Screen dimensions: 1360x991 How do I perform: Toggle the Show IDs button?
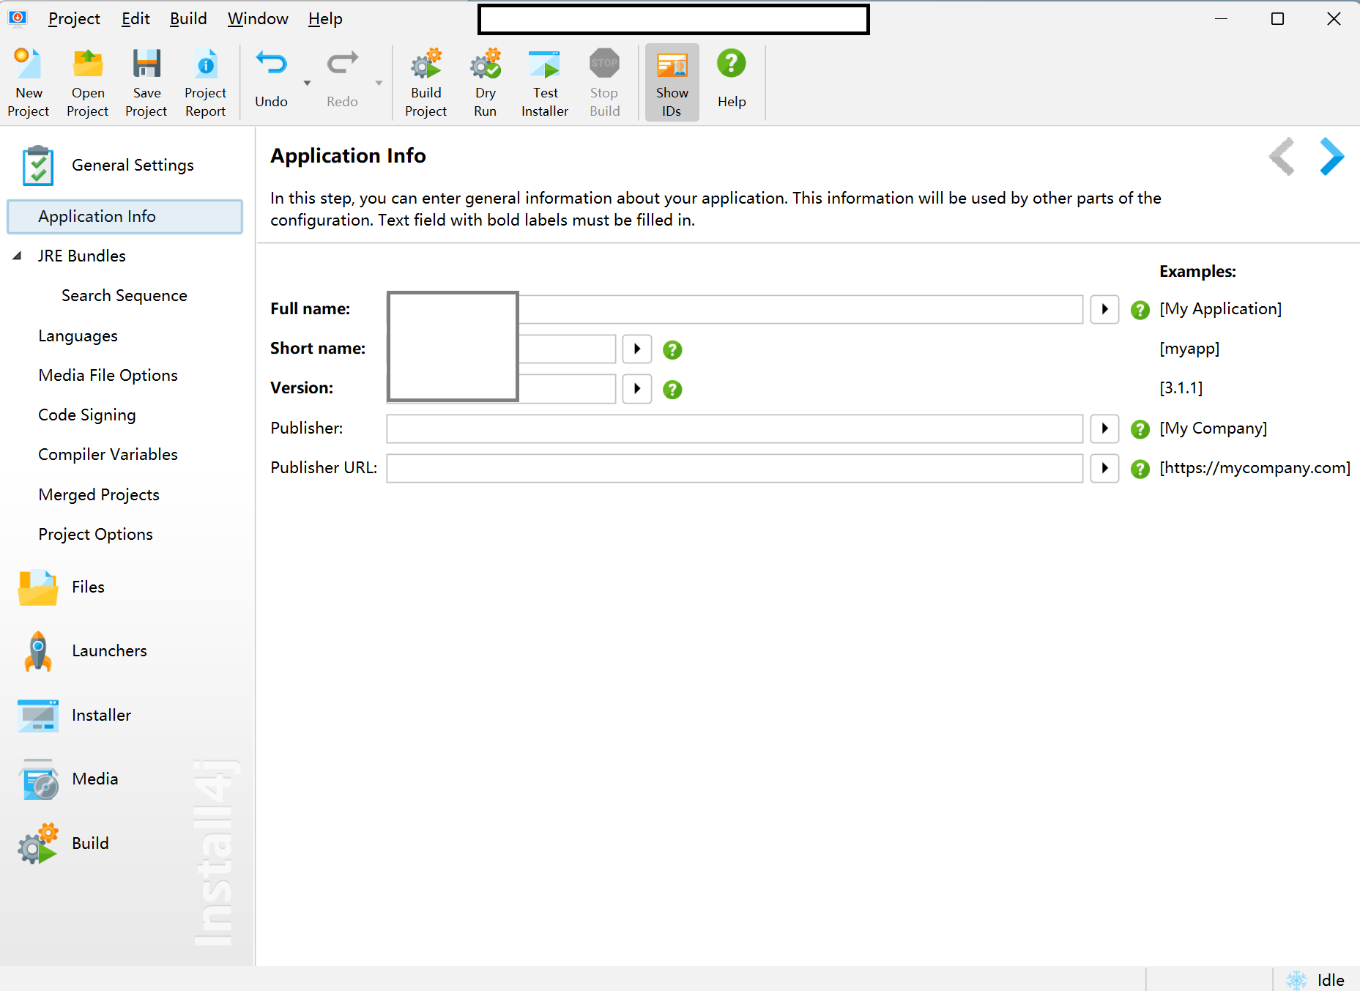[672, 82]
